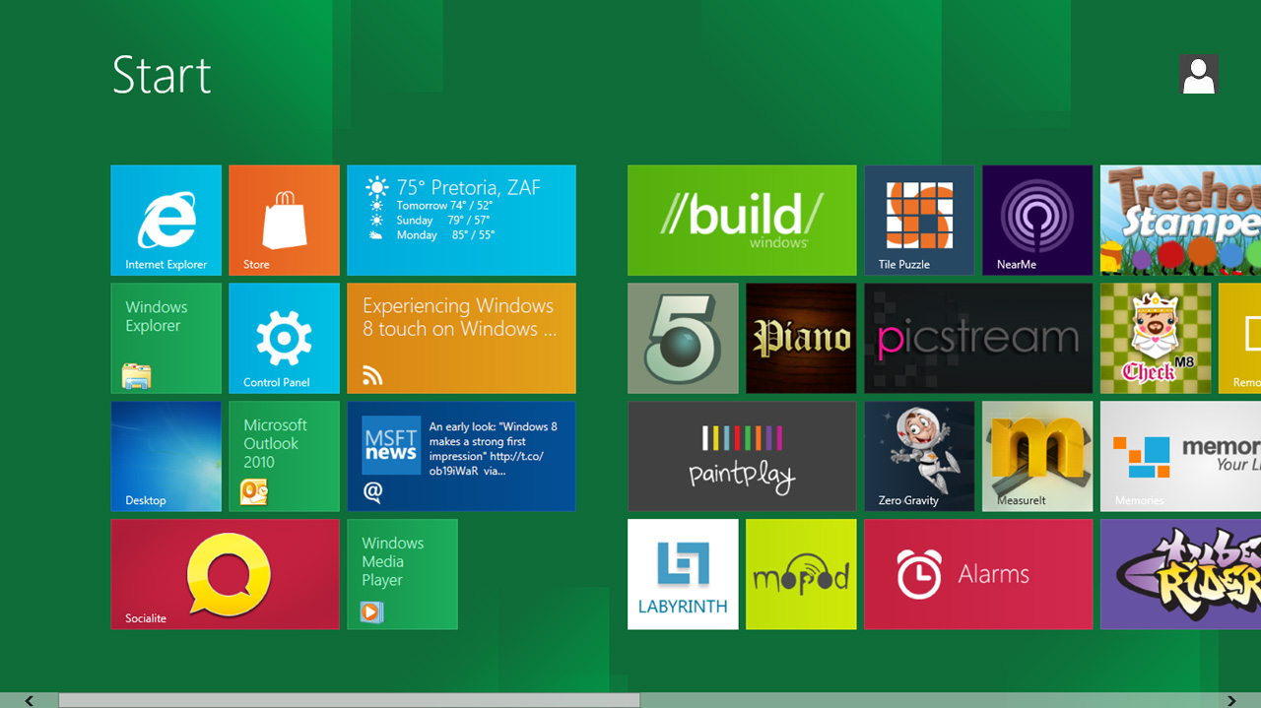Open Windows Explorer tile

tap(166, 338)
